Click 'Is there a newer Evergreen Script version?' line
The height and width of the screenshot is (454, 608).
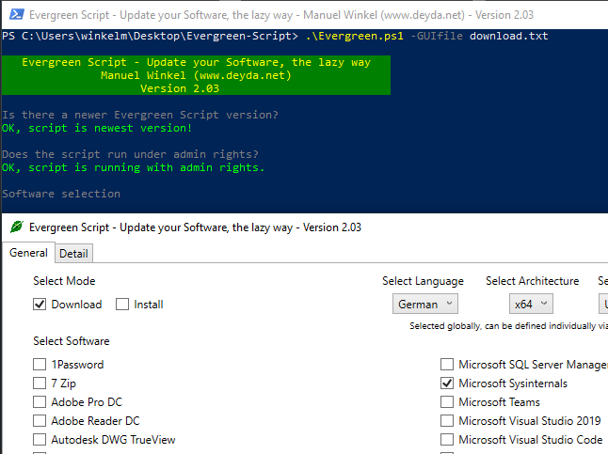pyautogui.click(x=140, y=115)
